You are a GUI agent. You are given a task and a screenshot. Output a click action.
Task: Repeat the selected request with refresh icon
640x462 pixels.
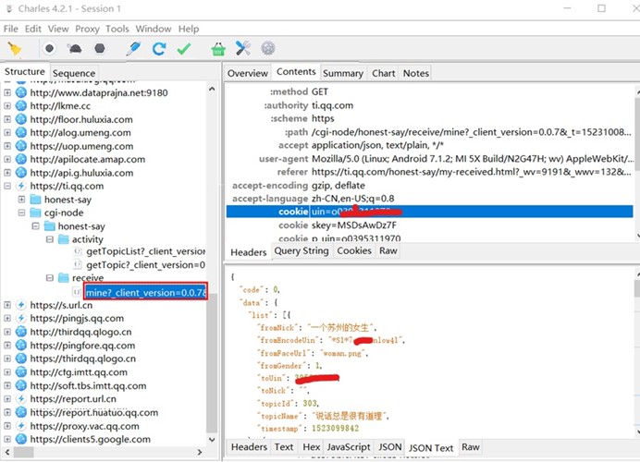[159, 49]
